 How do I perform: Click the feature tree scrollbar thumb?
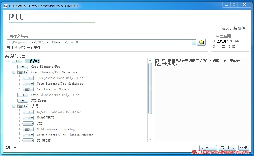[x=150, y=88]
